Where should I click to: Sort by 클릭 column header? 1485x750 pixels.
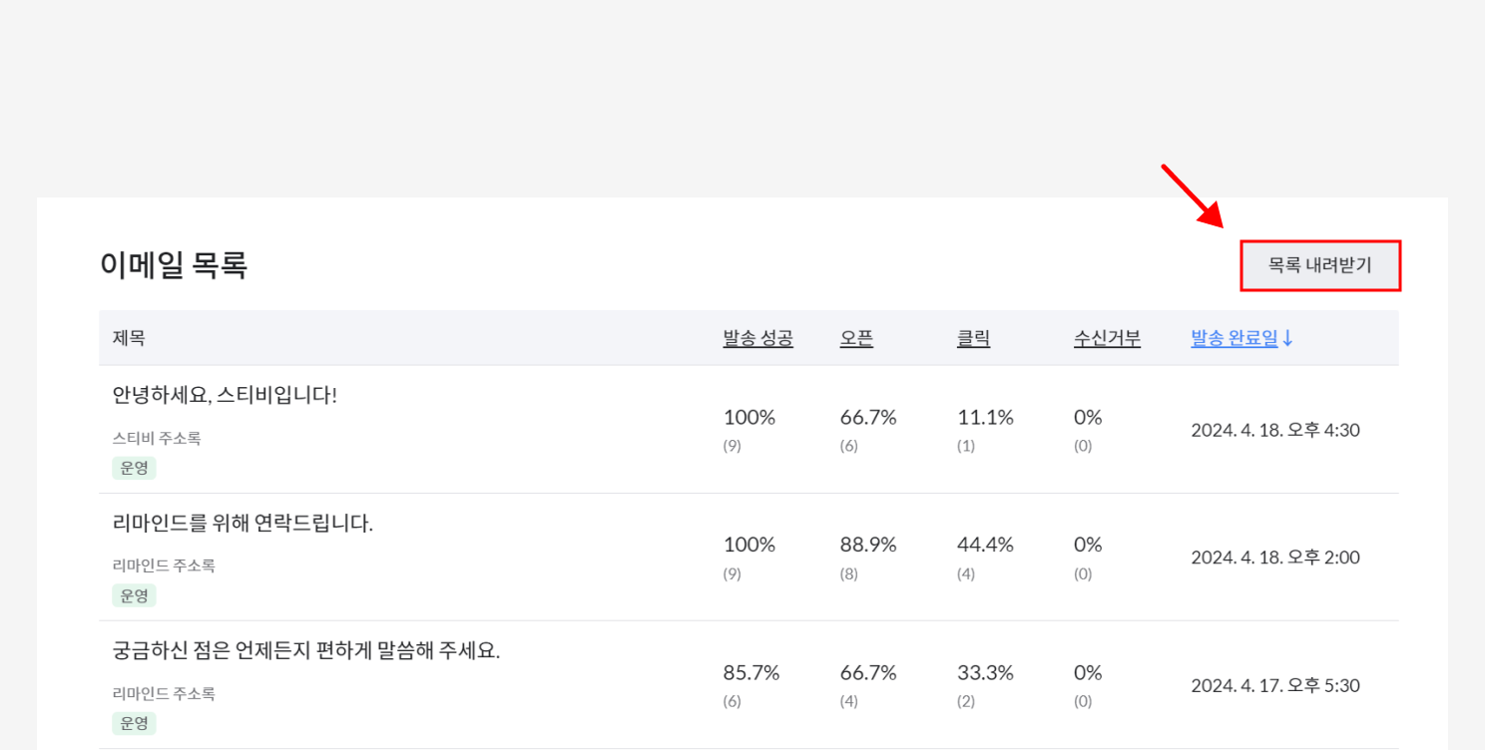coord(973,338)
